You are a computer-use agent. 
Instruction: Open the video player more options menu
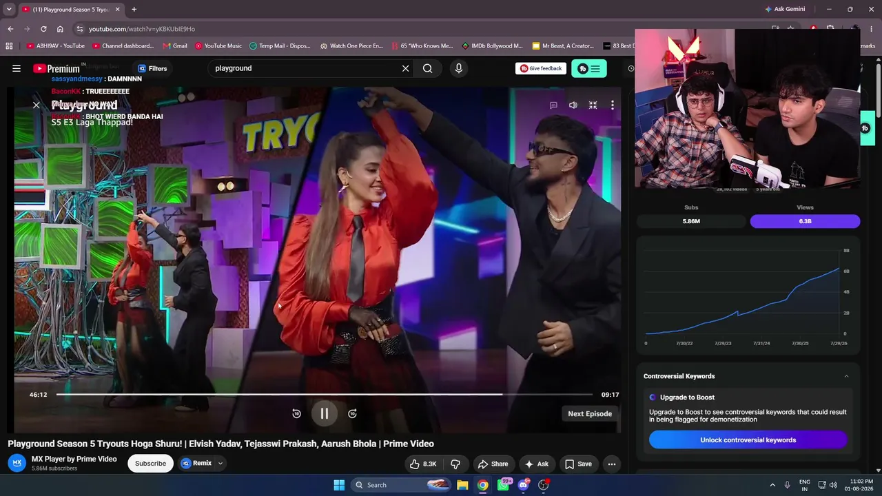point(612,105)
